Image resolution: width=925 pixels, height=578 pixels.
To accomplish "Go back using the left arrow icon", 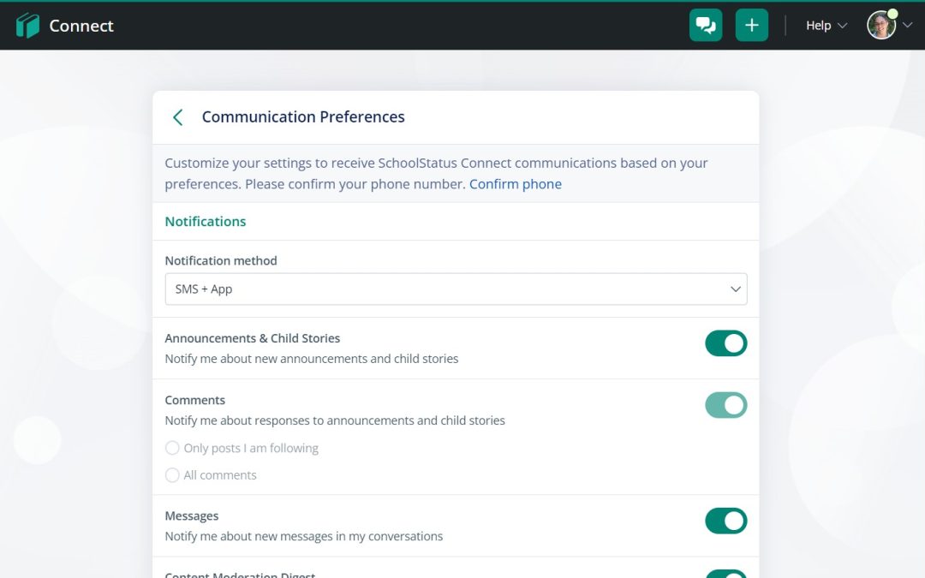I will point(178,117).
